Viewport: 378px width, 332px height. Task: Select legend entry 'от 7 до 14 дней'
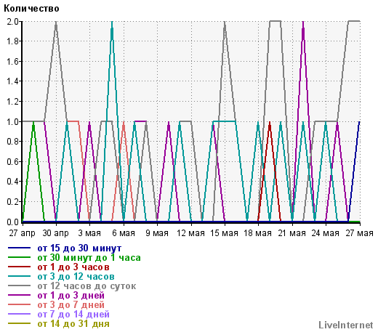coord(73,314)
